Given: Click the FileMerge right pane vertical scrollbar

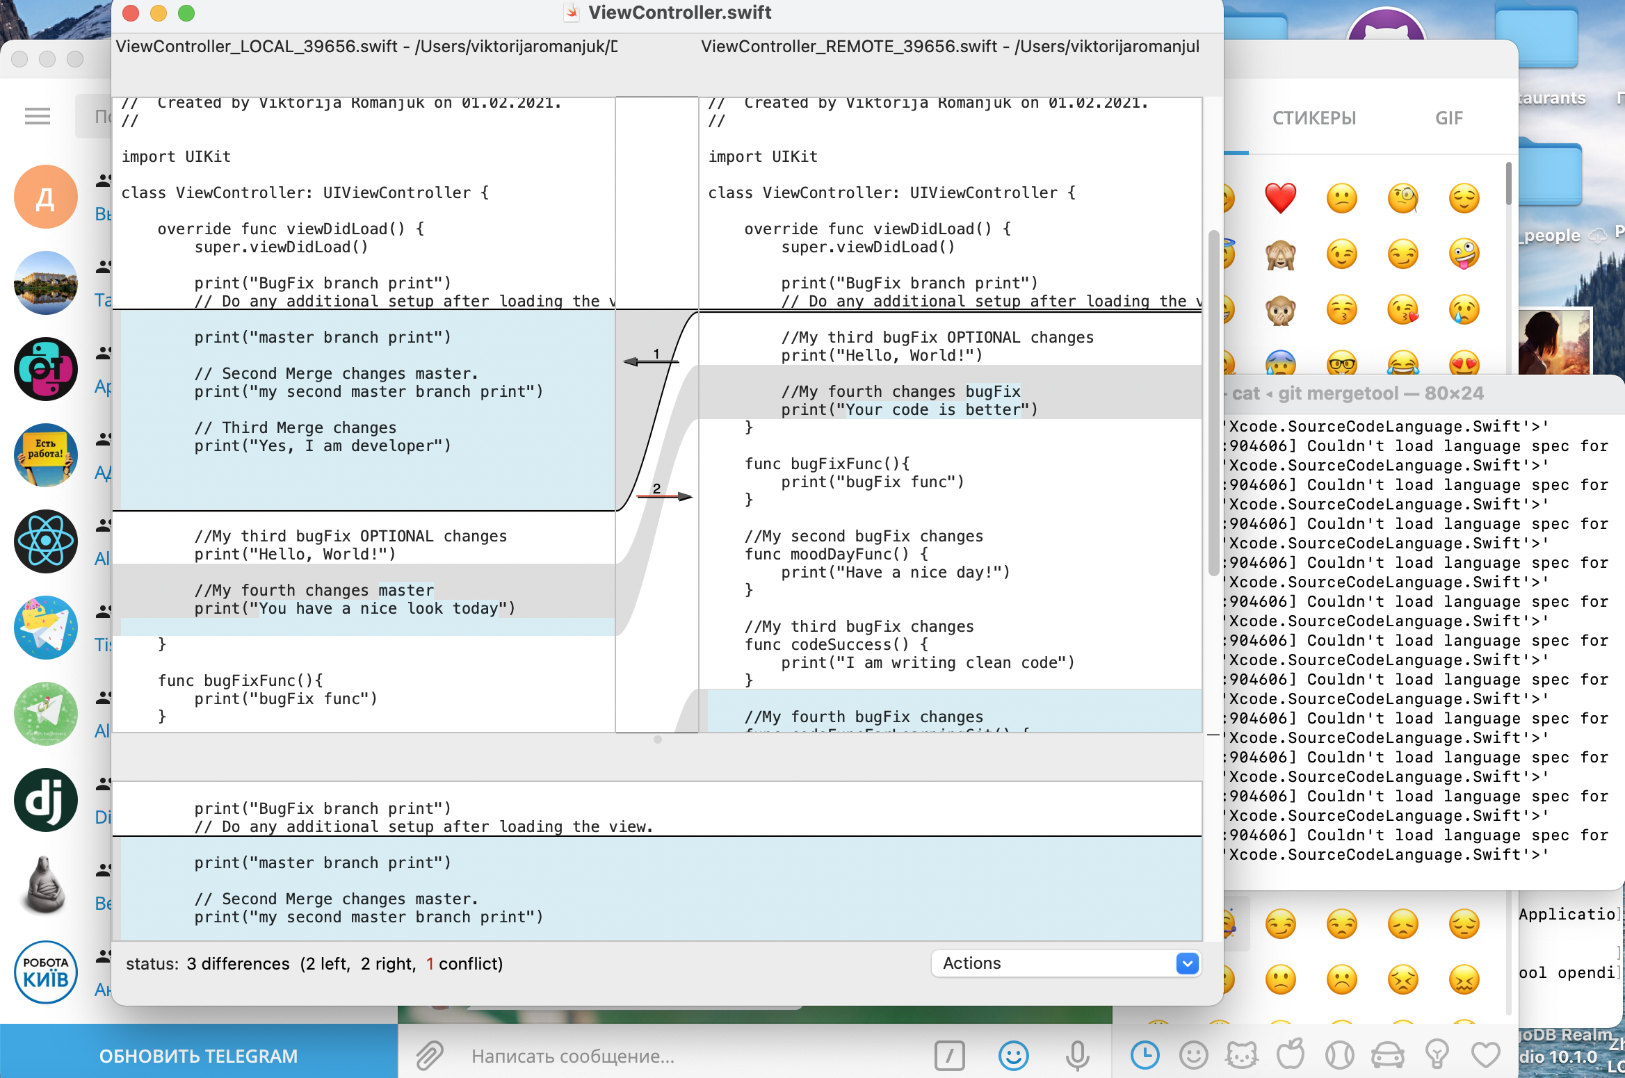Looking at the screenshot, I should click(1213, 403).
